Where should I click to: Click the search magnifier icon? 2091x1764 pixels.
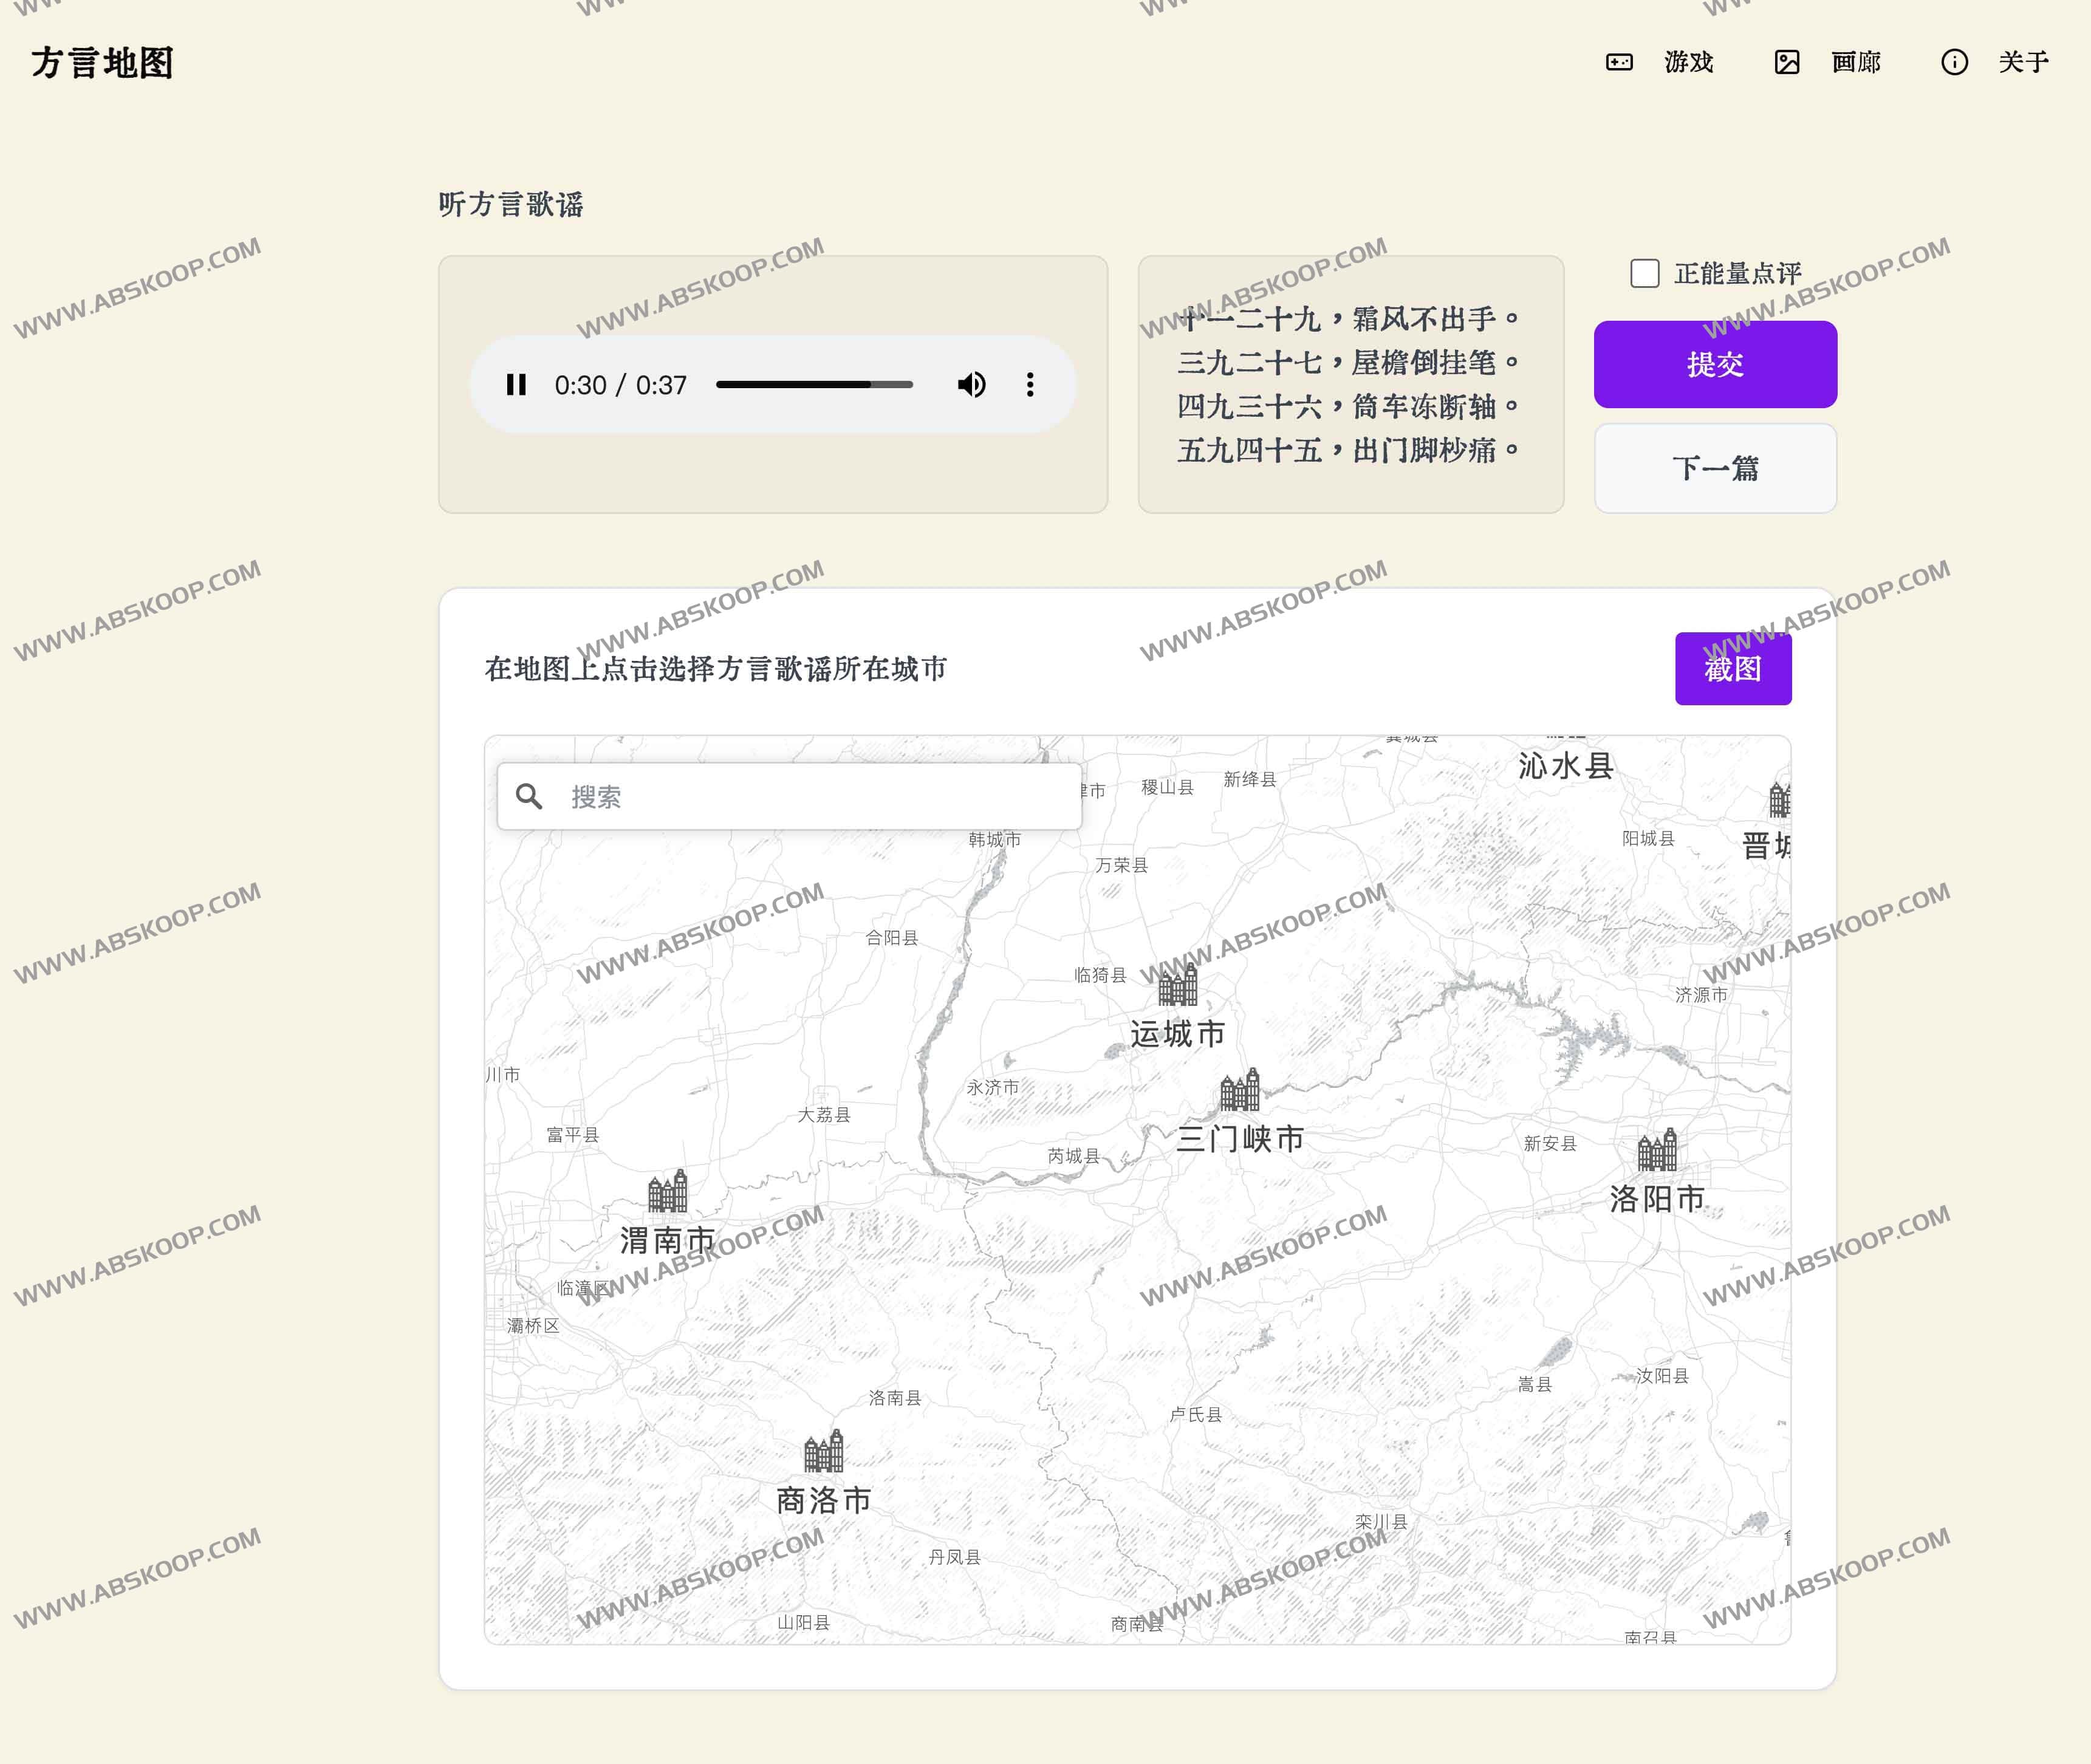point(529,797)
